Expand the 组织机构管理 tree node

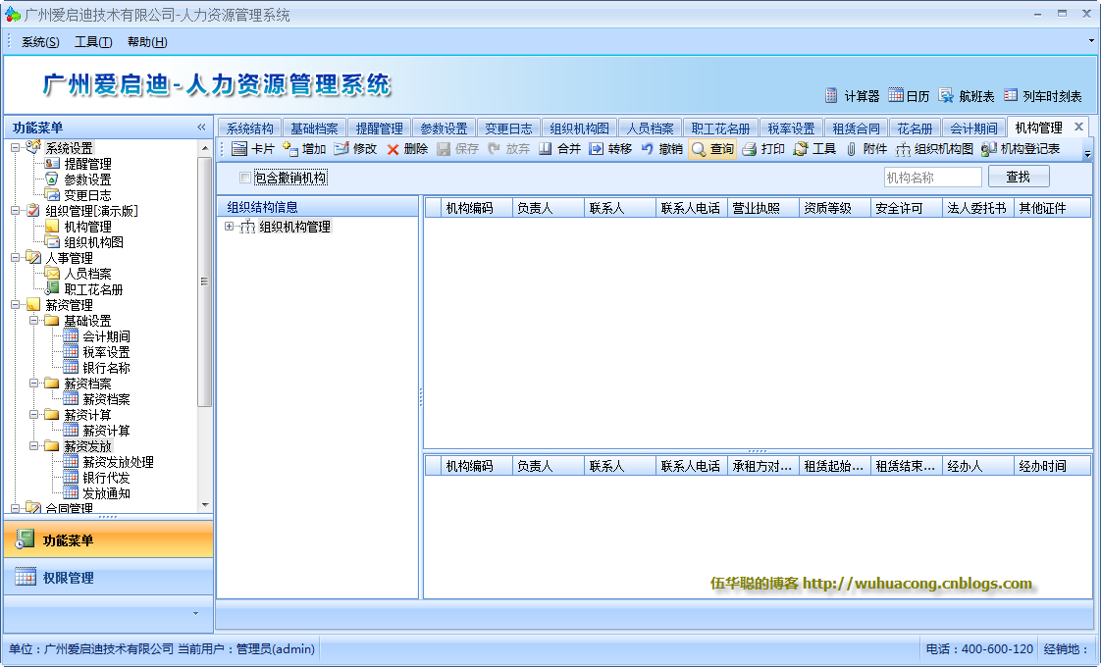pyautogui.click(x=229, y=226)
